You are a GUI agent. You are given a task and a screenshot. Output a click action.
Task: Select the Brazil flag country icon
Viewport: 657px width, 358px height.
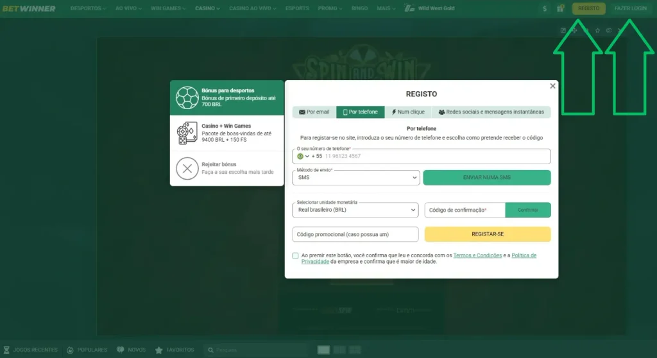pos(300,156)
